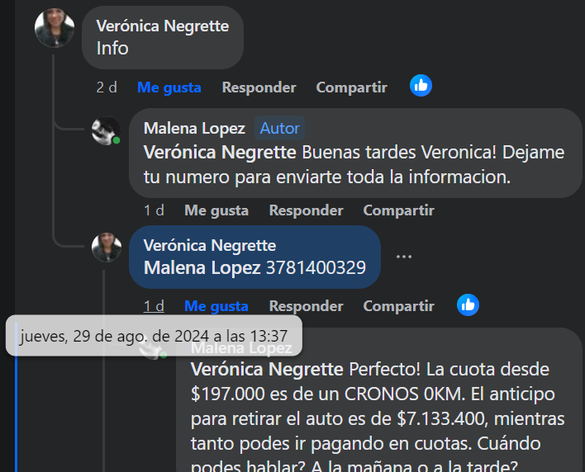The height and width of the screenshot is (472, 585).
Task: Open the Verónica Negrette mention in Buenas tardes reply
Action: click(x=220, y=153)
